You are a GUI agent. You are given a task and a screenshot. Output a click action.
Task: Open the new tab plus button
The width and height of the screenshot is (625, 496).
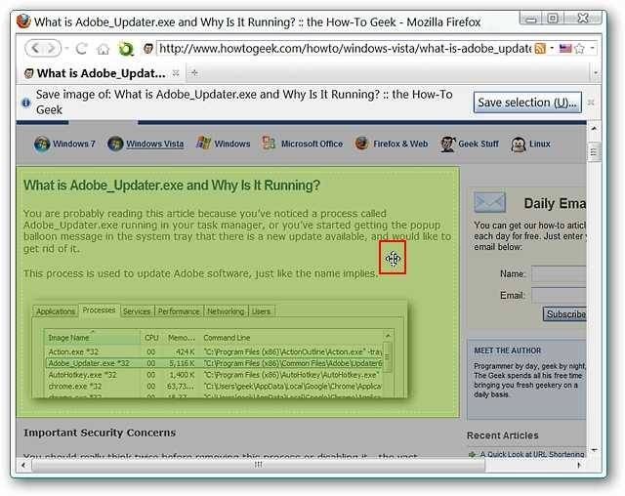194,73
